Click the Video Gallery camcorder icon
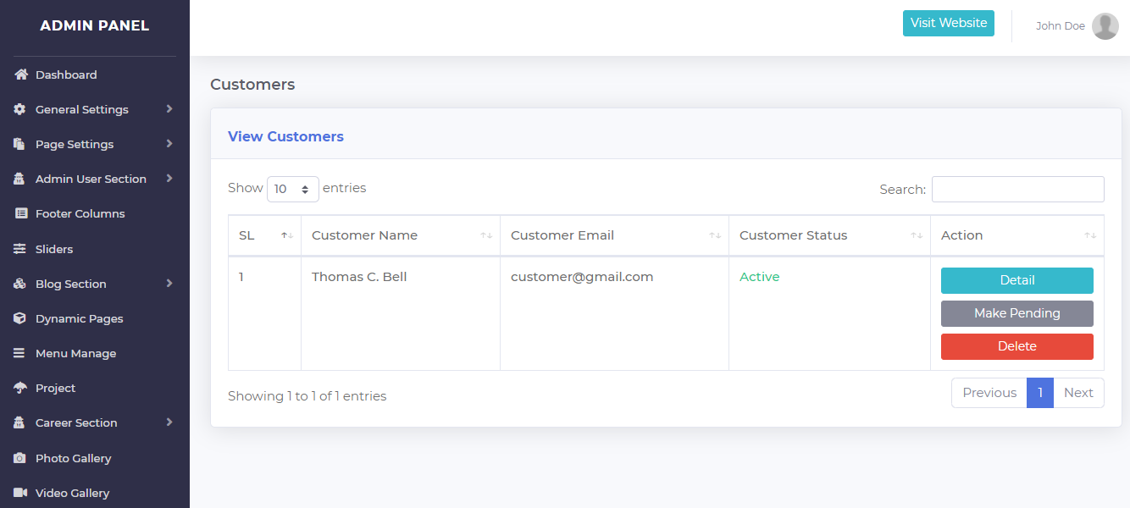1130x508 pixels. coord(20,493)
